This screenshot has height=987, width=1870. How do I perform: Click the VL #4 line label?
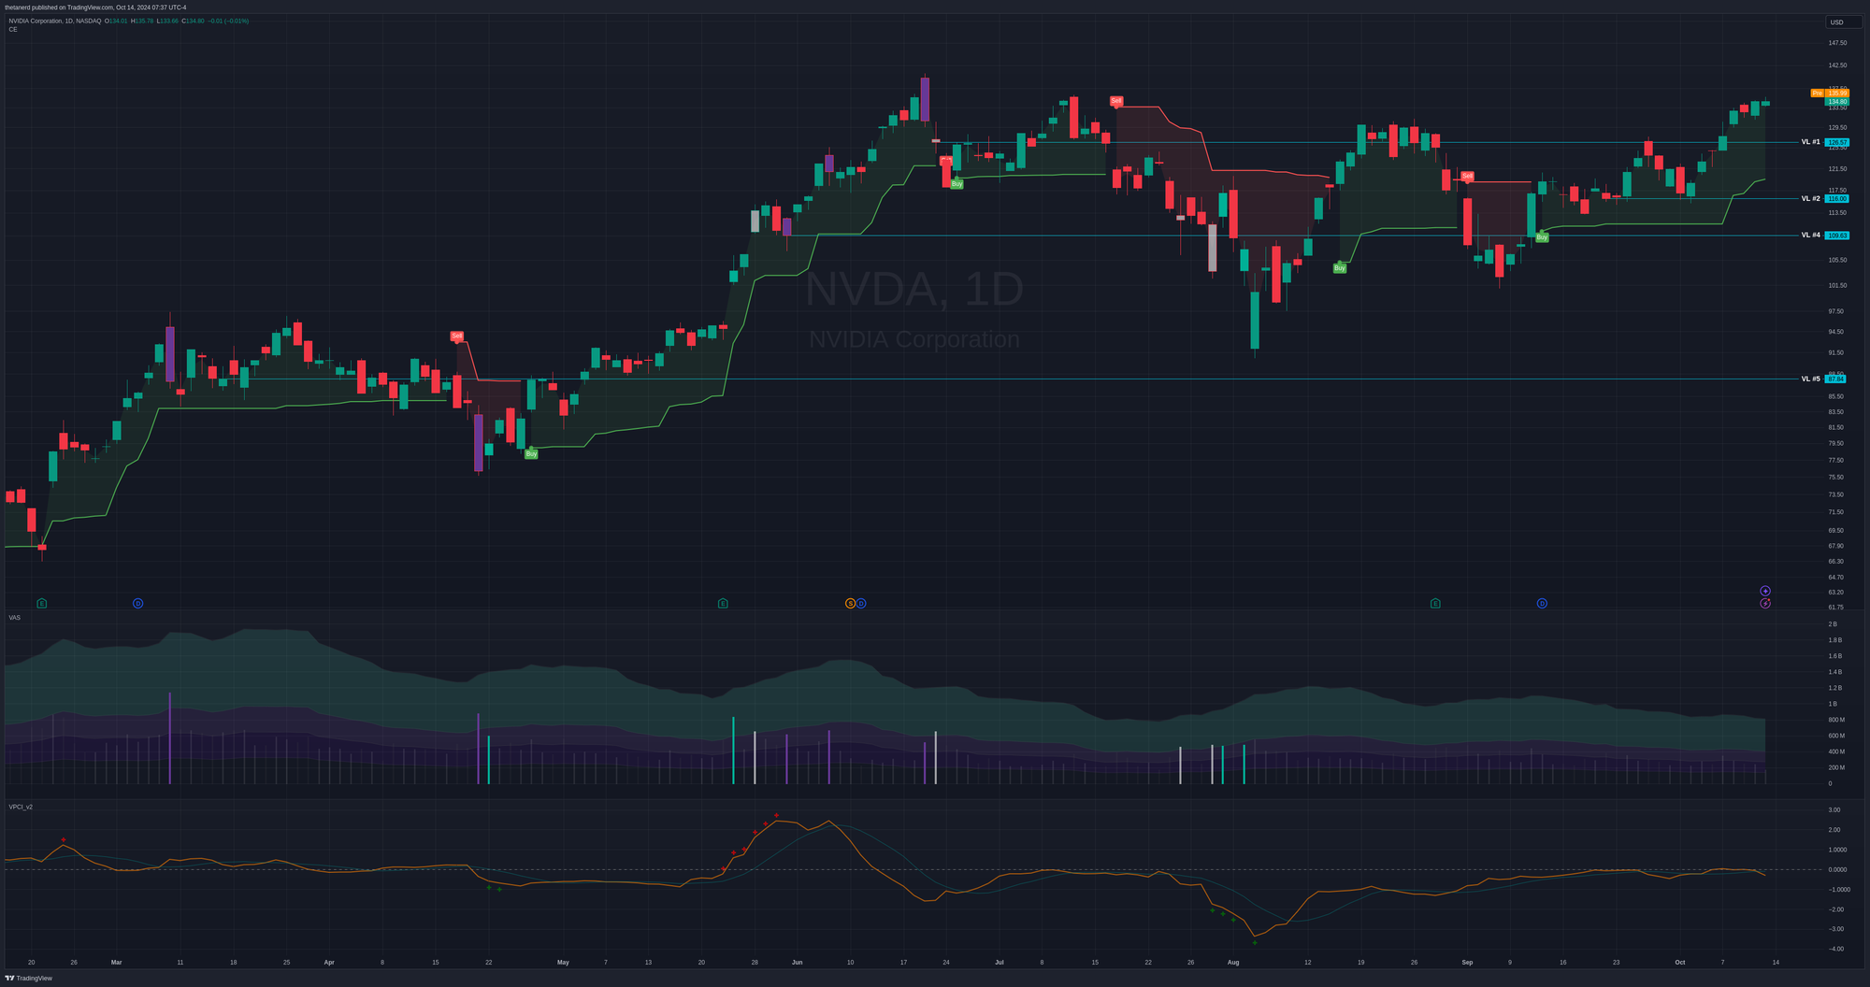point(1811,236)
